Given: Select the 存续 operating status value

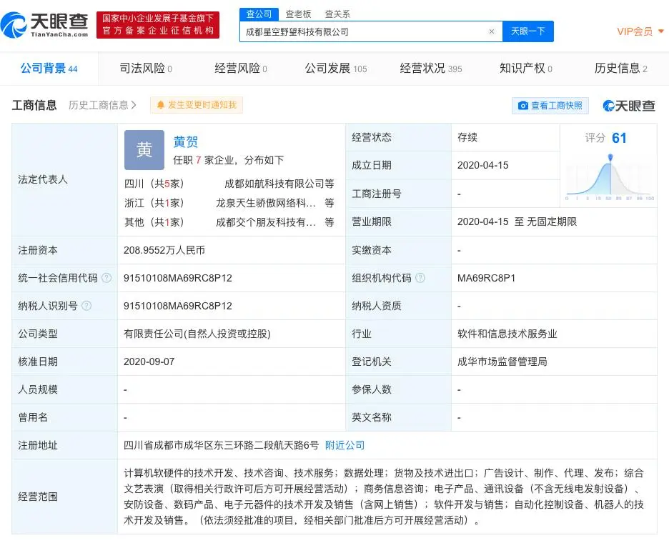Looking at the screenshot, I should [x=467, y=137].
